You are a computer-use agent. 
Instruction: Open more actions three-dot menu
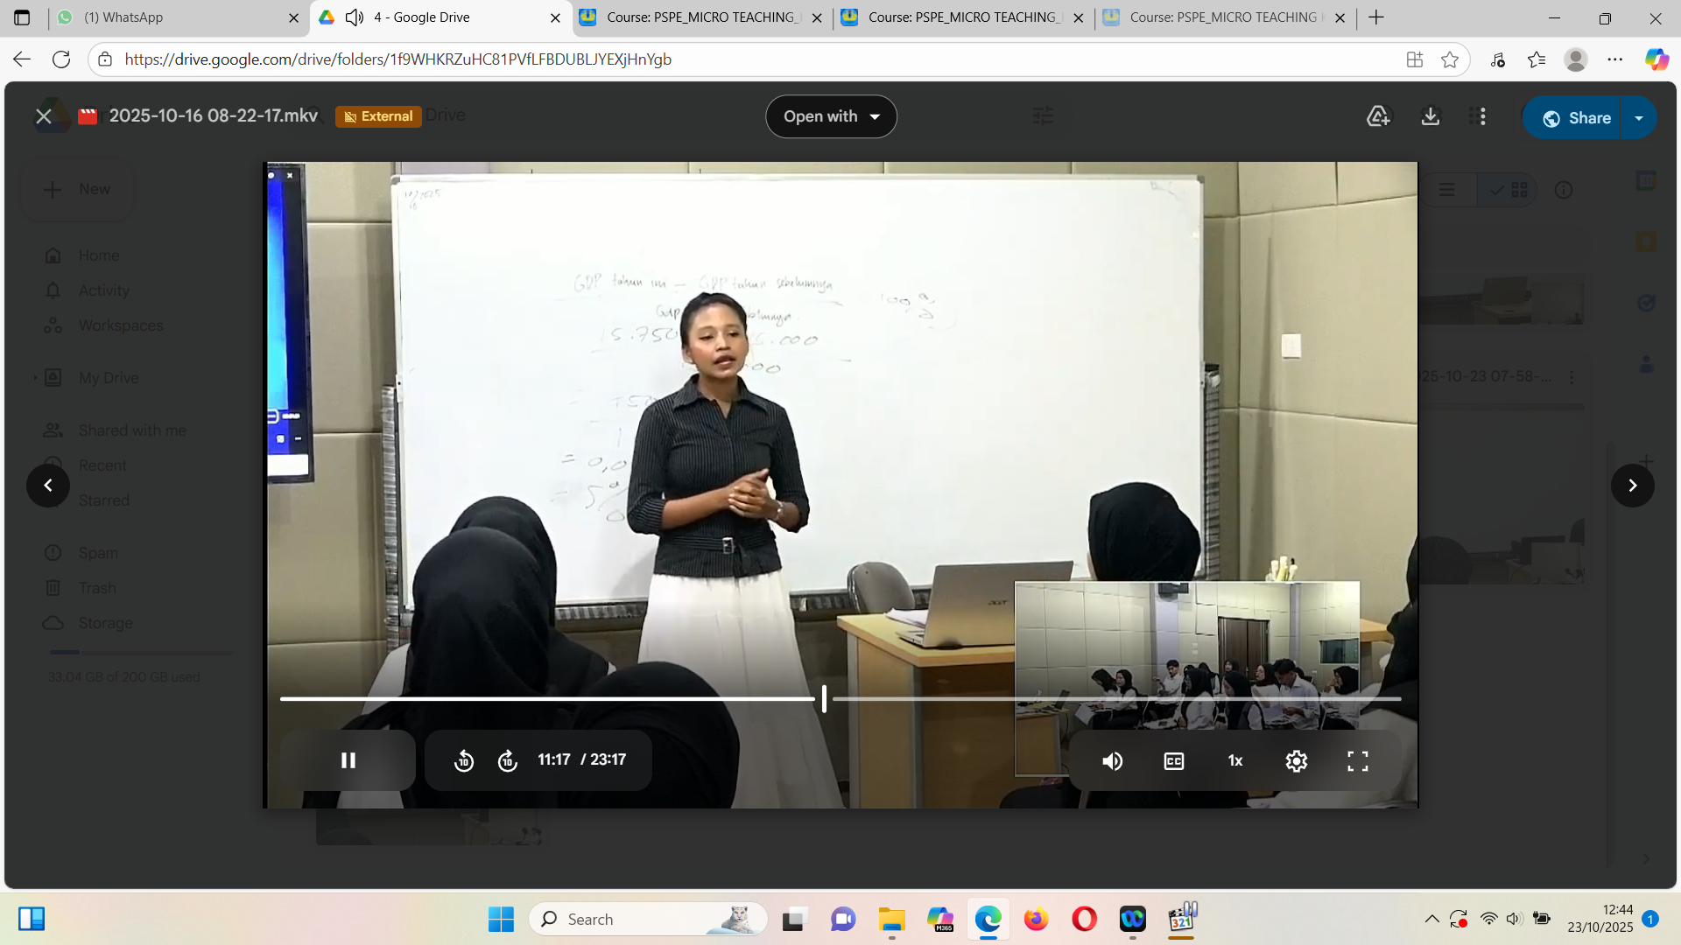click(1482, 116)
